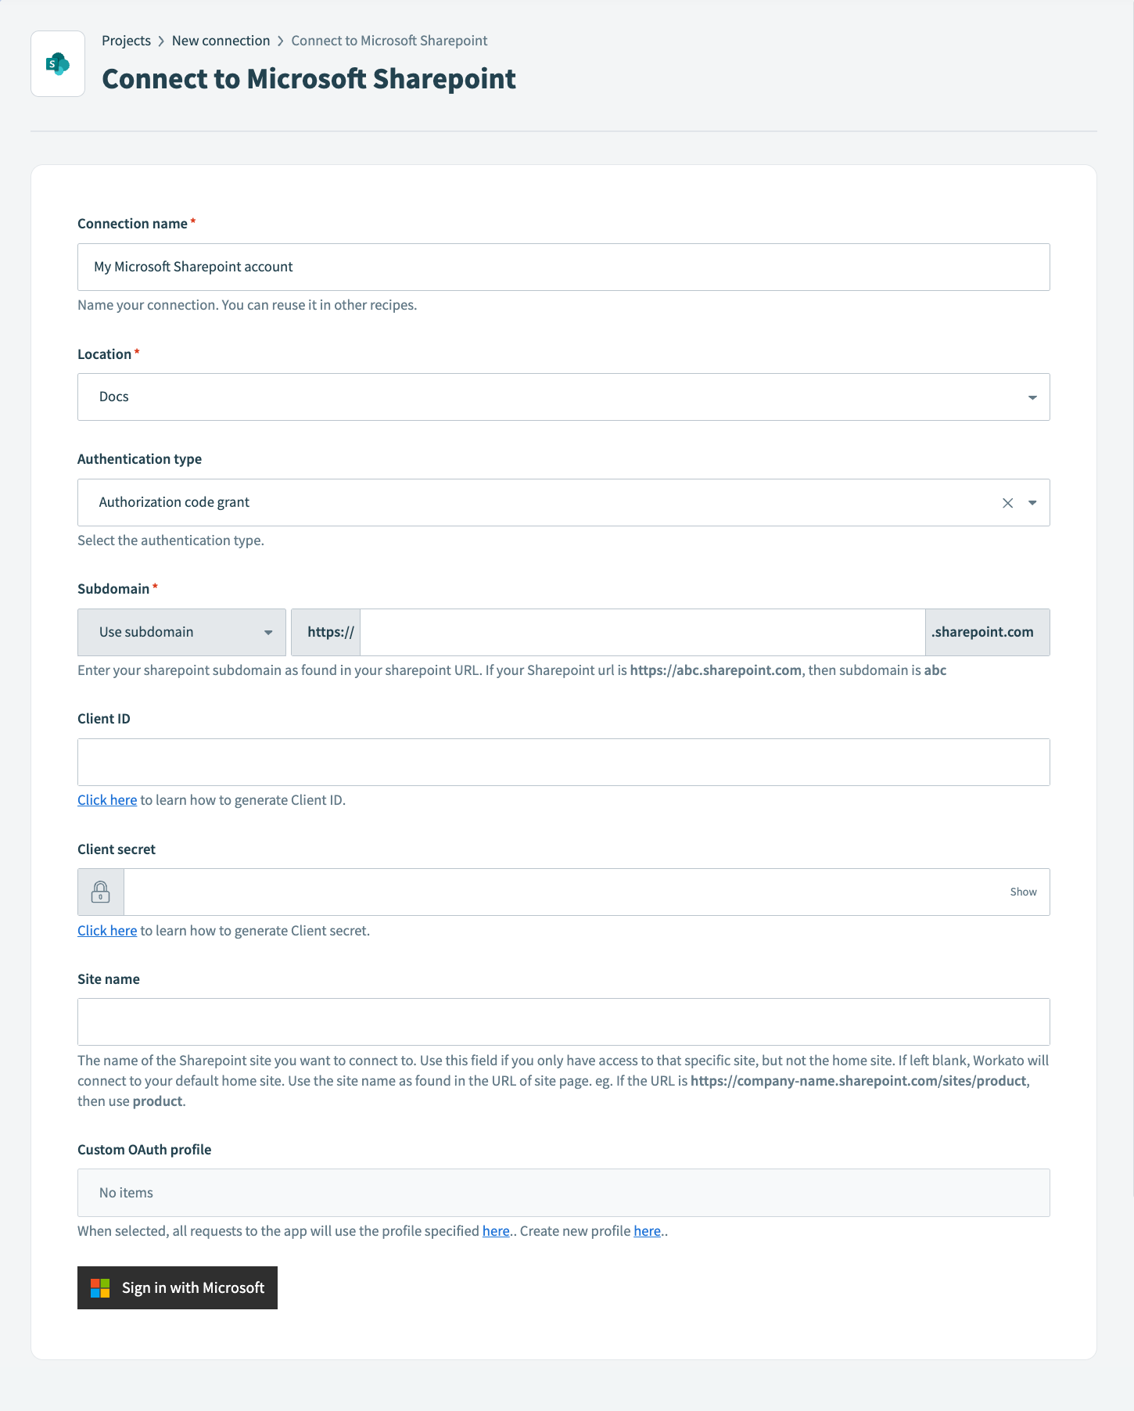Click the Site name input field
The height and width of the screenshot is (1411, 1134).
pyautogui.click(x=563, y=1021)
